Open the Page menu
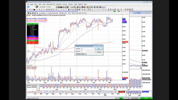 pos(32,4)
